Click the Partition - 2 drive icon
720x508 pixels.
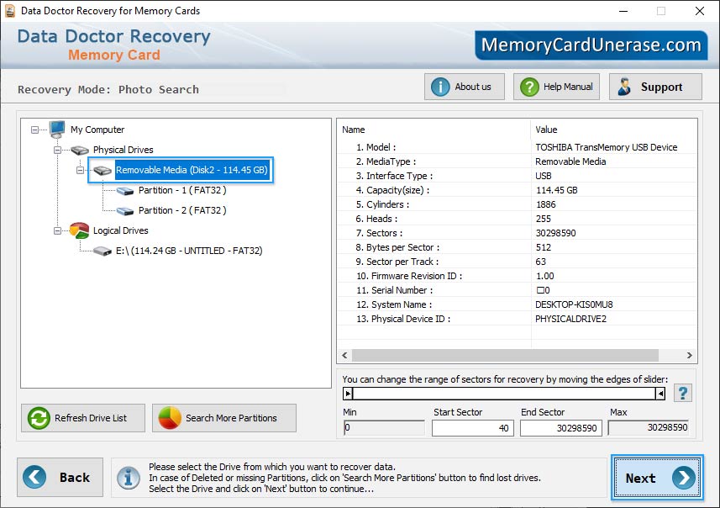click(125, 211)
